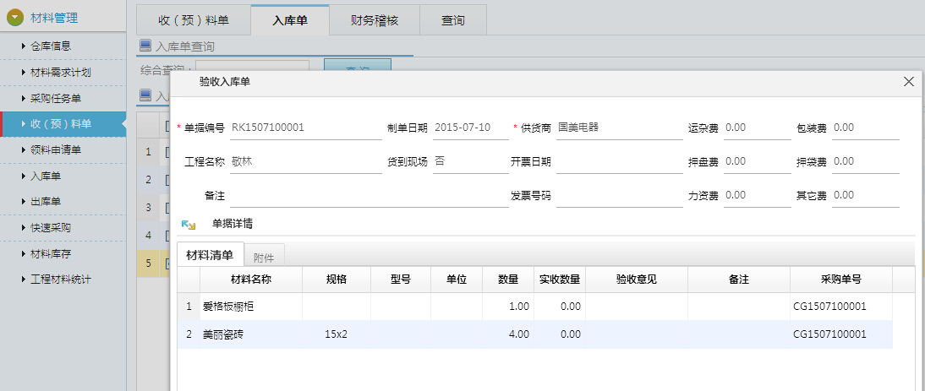Switch to the 财务稽核 tab
Screen dimensions: 925x391
coord(375,20)
